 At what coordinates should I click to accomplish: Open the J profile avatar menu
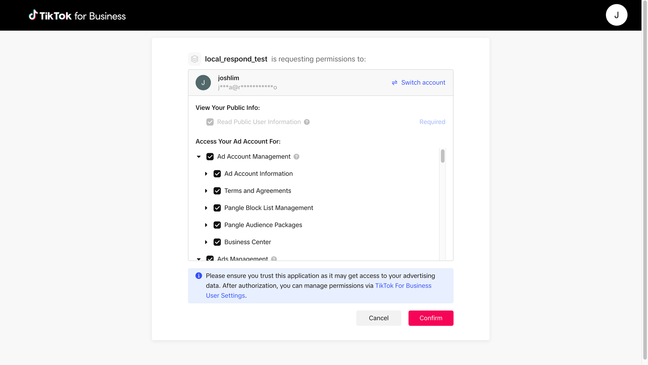[616, 15]
